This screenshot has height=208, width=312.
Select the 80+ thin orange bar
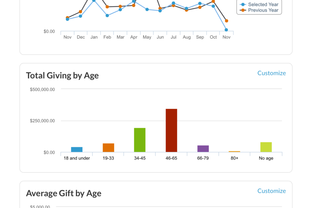tap(235, 152)
